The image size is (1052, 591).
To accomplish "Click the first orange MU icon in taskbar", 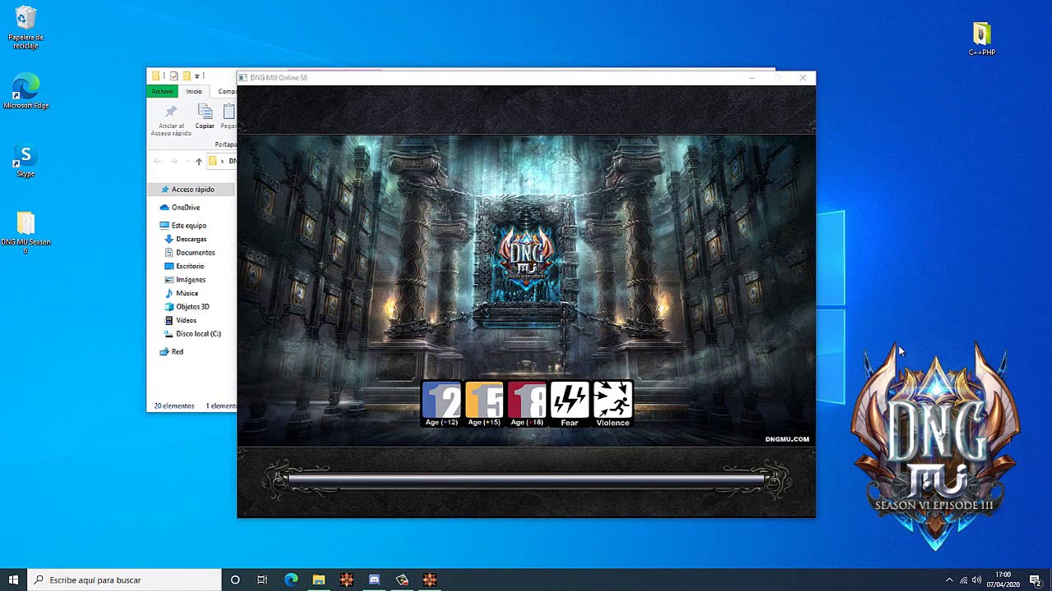I will pos(347,580).
